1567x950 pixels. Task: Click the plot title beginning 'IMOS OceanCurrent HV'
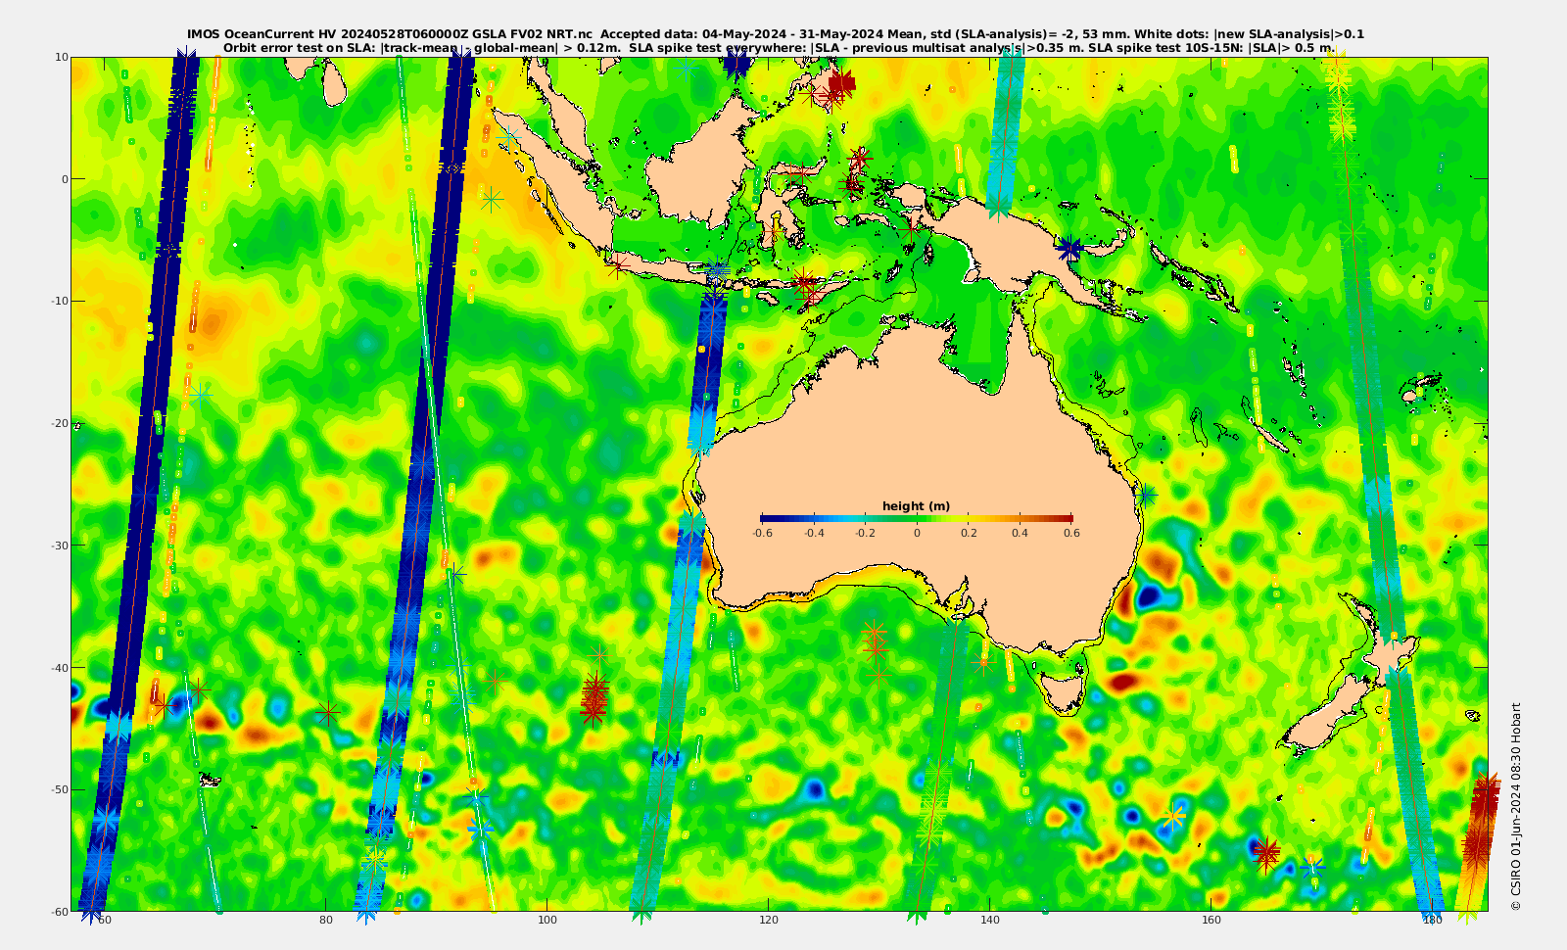click(775, 34)
